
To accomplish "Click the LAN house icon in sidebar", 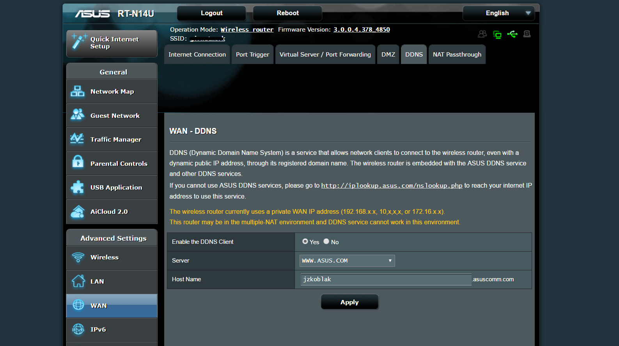I will coord(78,281).
